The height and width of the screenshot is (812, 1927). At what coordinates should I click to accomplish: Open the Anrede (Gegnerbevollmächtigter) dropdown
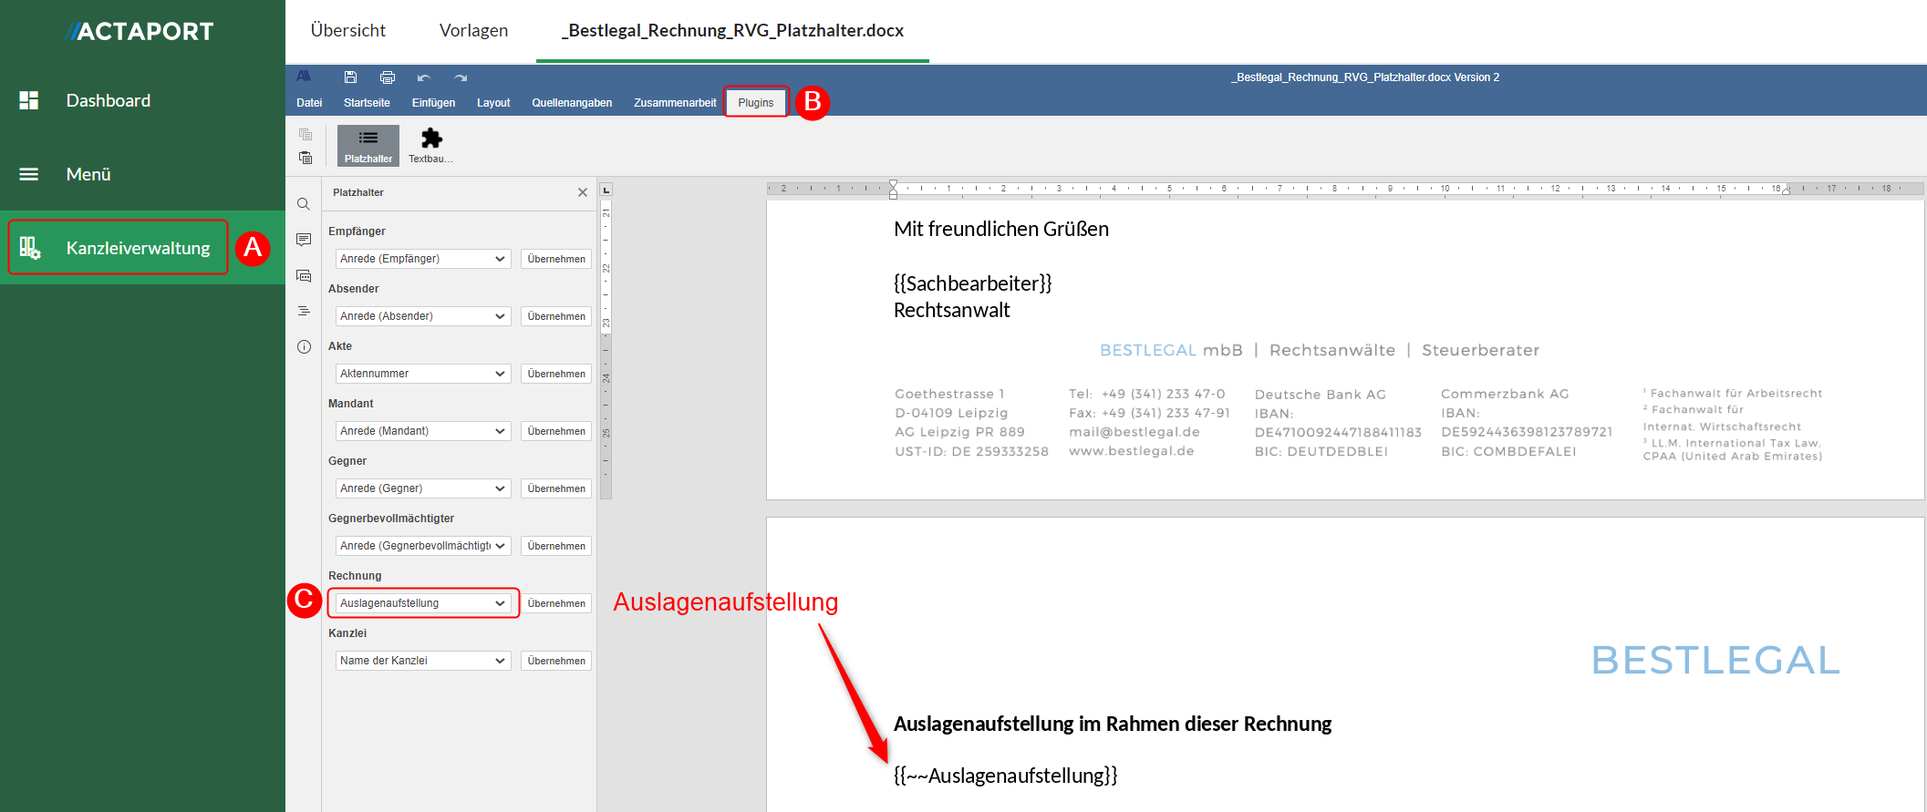pos(423,546)
